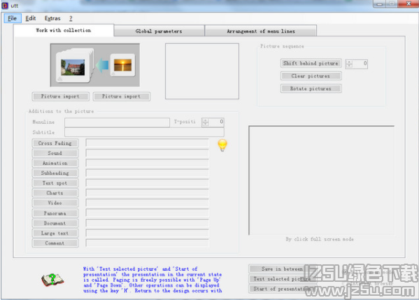Click the Document value field
Viewport: 419px width, 300px height.
click(x=147, y=223)
